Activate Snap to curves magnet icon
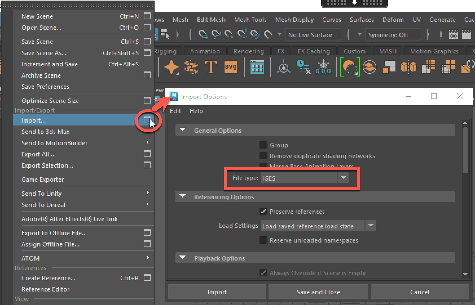The width and height of the screenshot is (475, 305). [x=216, y=34]
